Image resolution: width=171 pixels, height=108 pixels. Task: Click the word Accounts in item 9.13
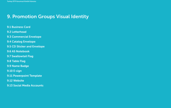click(37, 85)
